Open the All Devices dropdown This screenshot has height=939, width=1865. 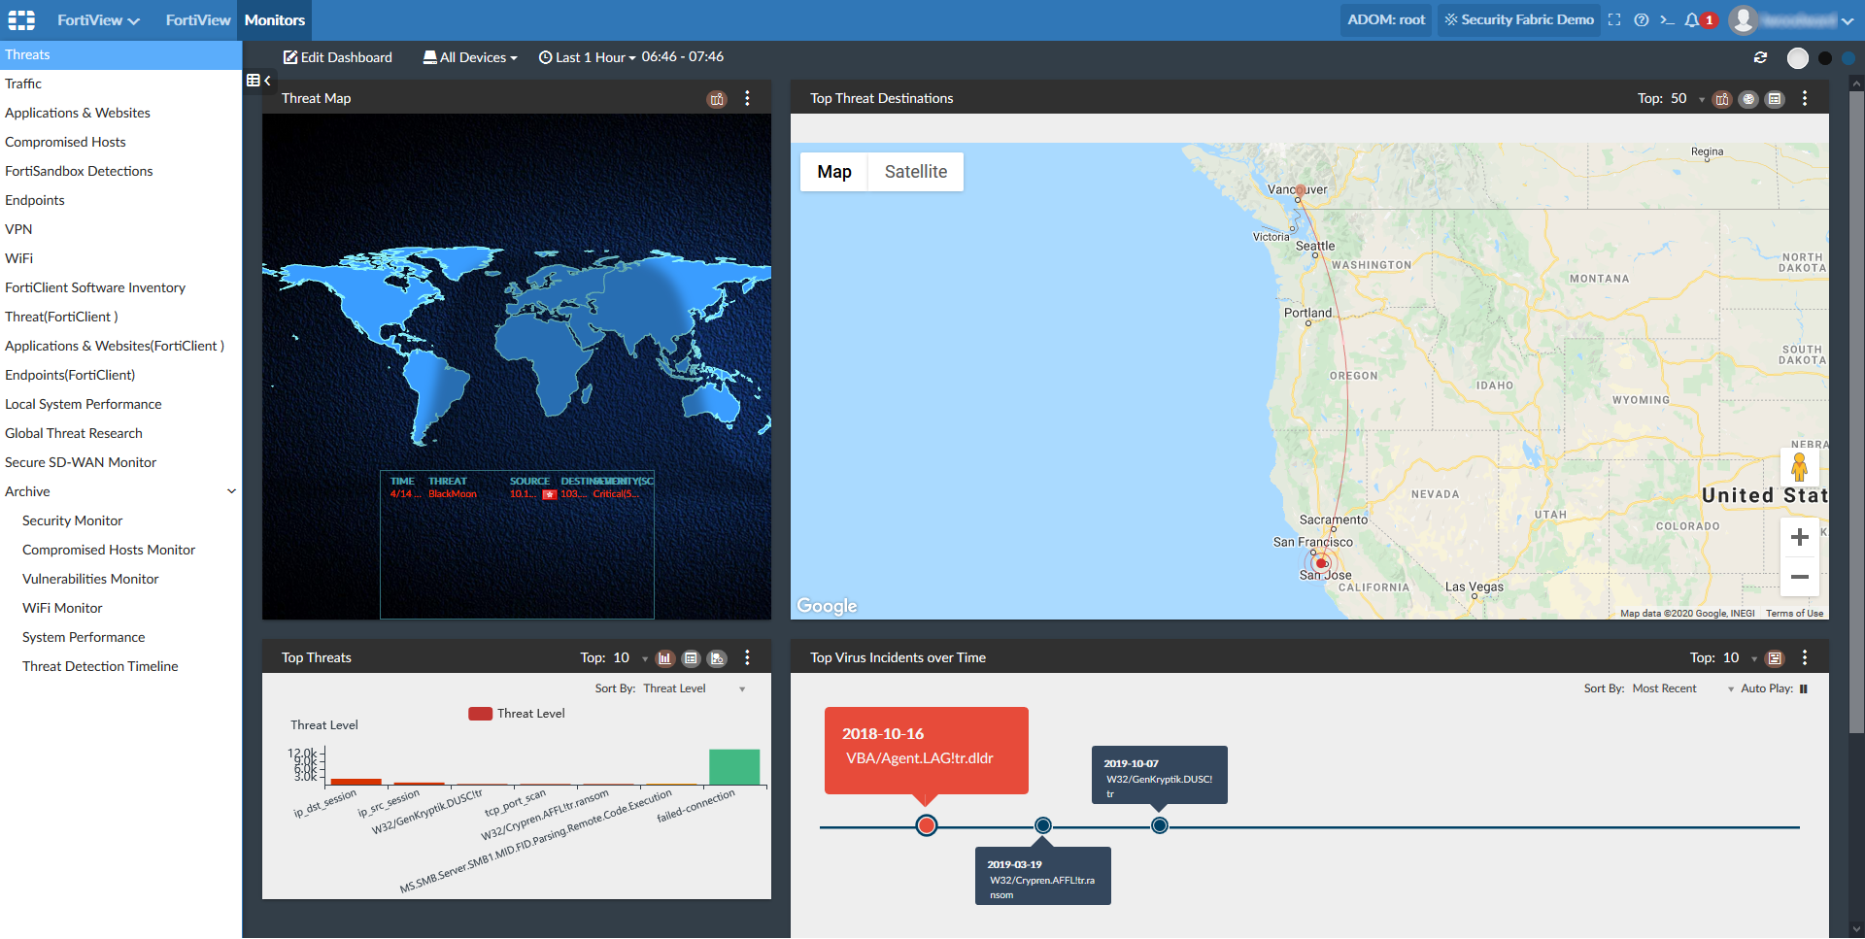pyautogui.click(x=470, y=57)
